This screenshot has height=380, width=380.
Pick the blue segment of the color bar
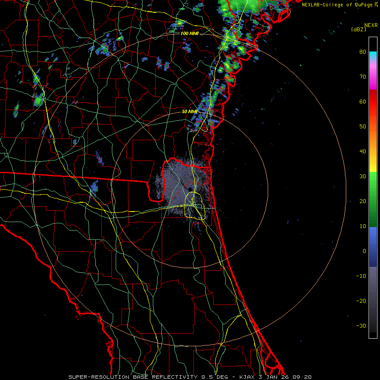pos(373,247)
